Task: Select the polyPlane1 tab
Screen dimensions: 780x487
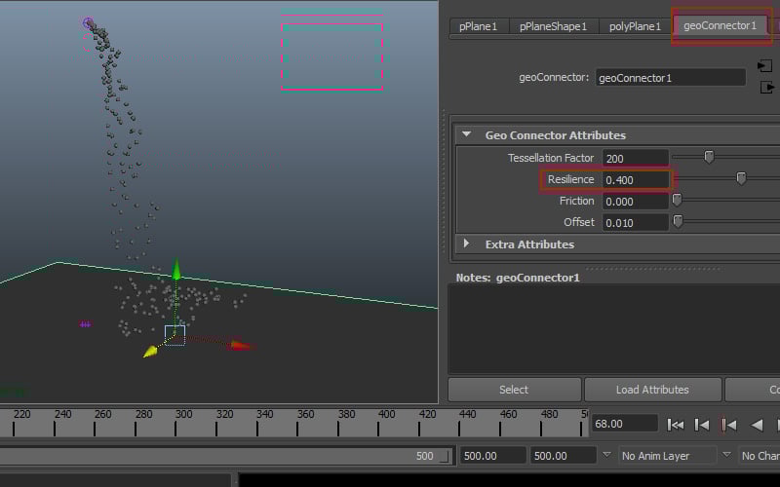Action: [636, 26]
